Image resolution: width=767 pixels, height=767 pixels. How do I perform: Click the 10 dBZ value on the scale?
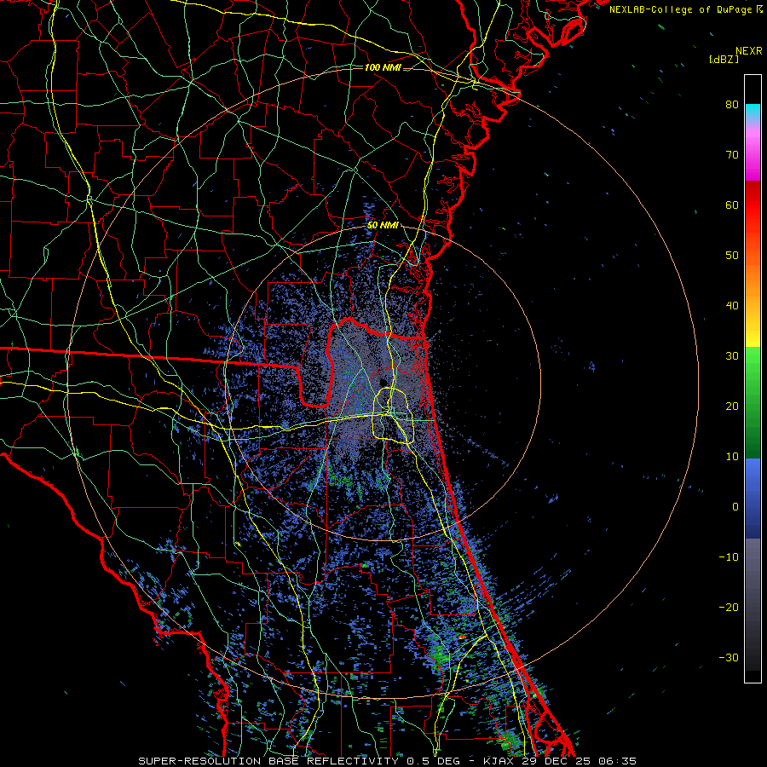coord(732,457)
